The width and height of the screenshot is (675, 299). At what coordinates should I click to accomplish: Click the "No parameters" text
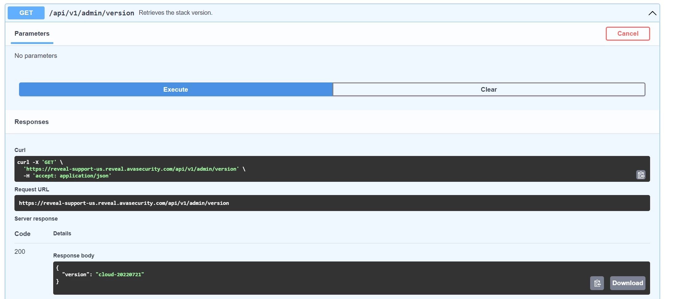point(36,56)
